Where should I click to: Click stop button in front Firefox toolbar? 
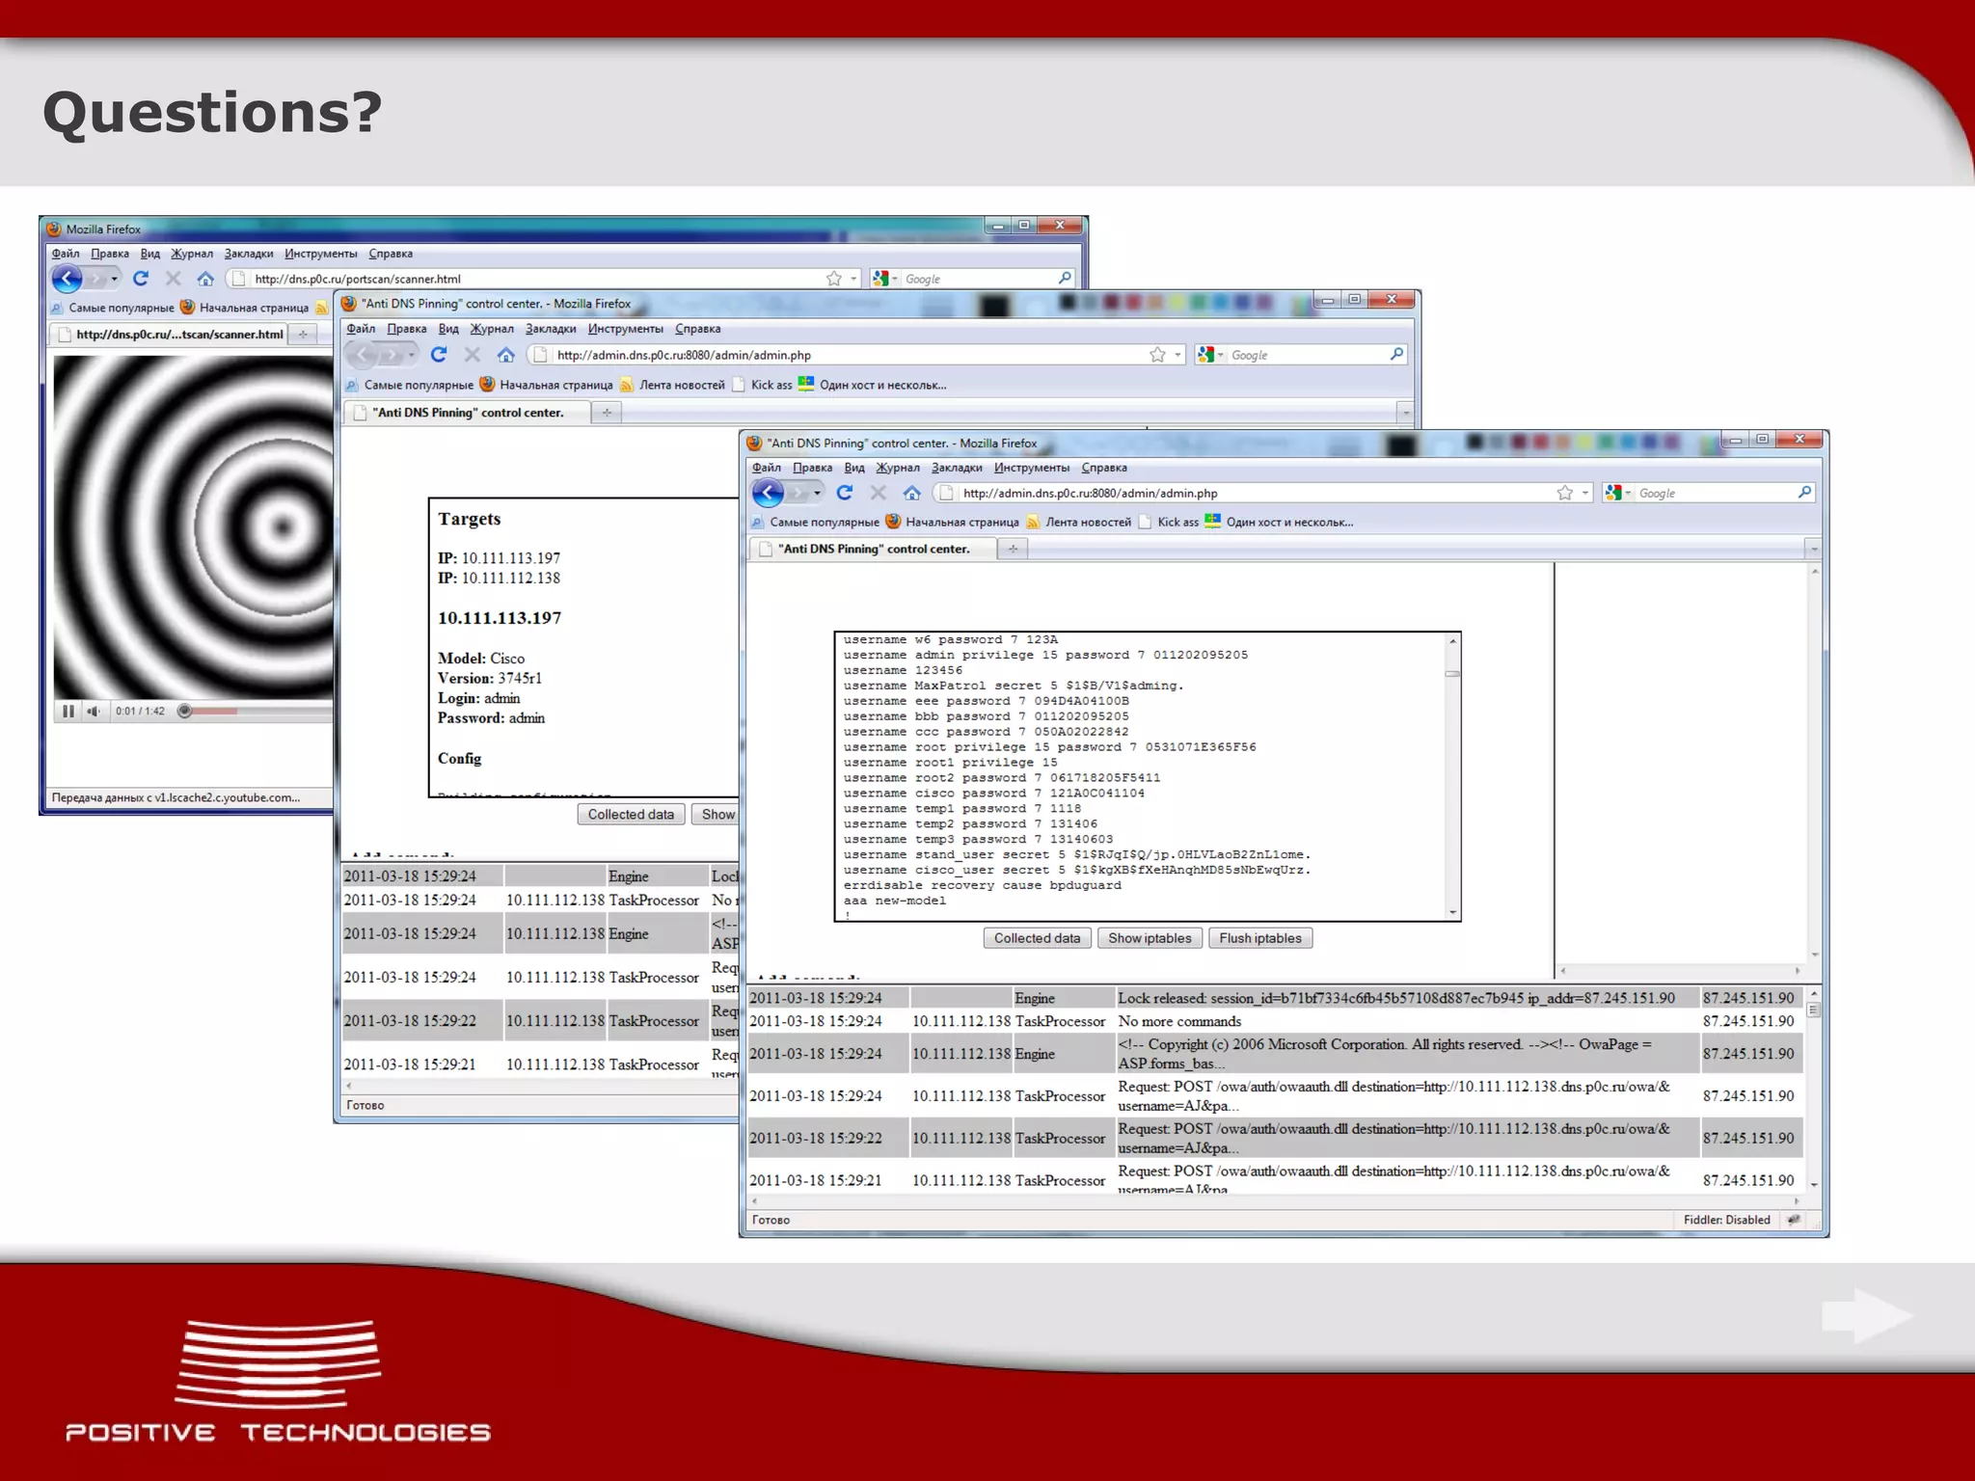click(x=878, y=493)
